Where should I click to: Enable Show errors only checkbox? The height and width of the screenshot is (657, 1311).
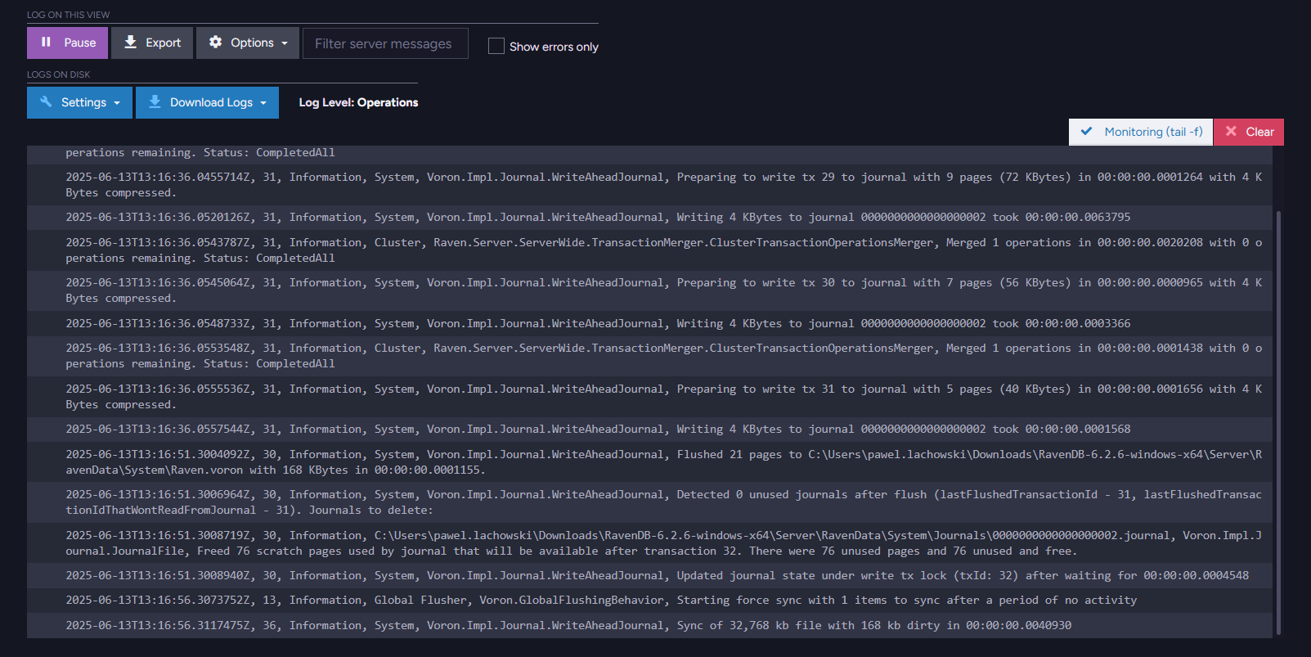click(496, 47)
